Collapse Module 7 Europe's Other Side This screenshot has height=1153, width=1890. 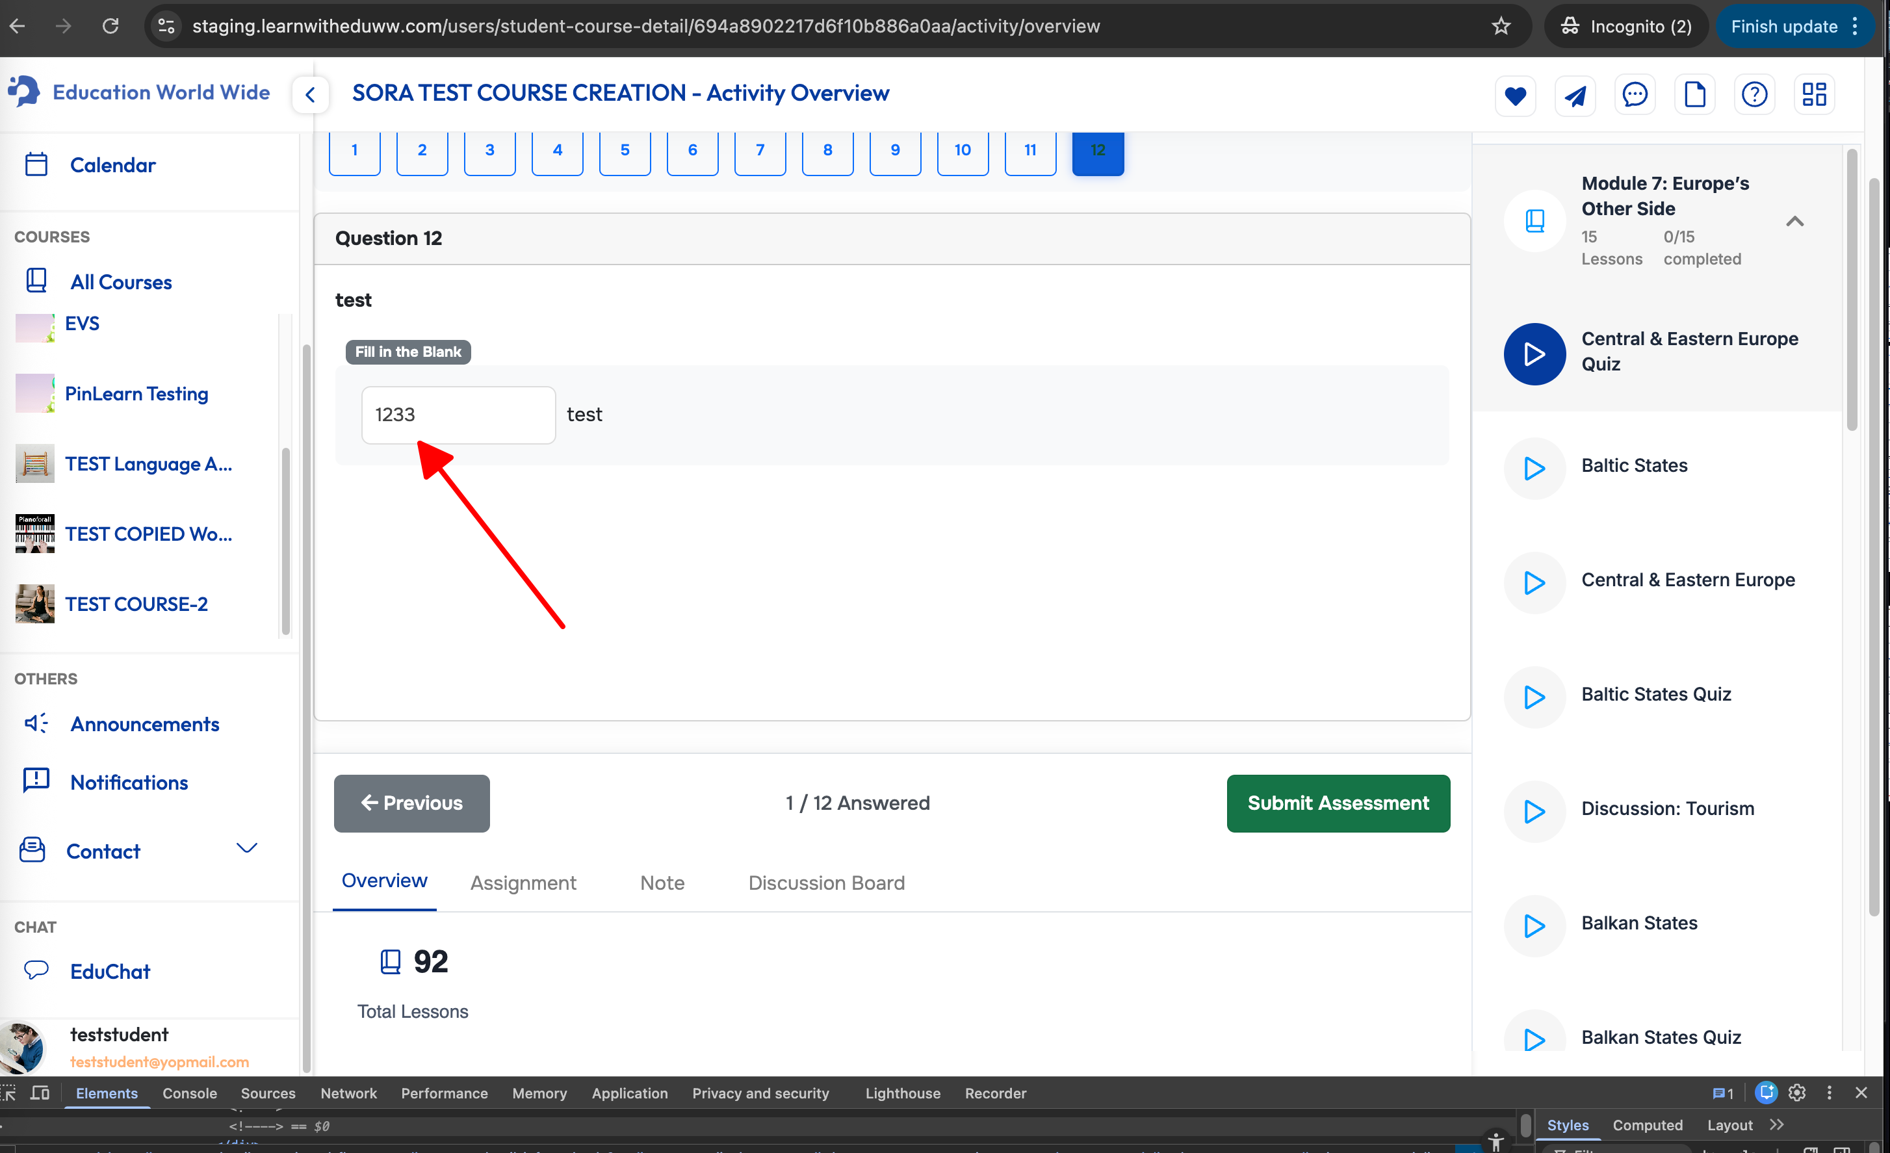(x=1794, y=222)
